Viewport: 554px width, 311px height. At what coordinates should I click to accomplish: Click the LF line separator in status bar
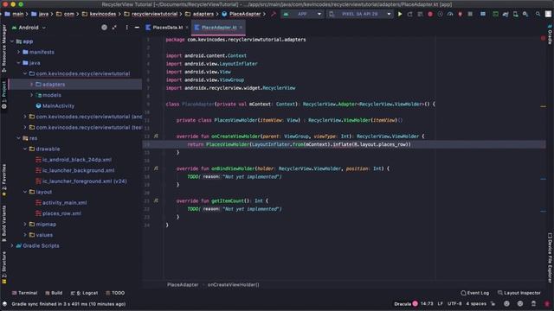(x=441, y=303)
